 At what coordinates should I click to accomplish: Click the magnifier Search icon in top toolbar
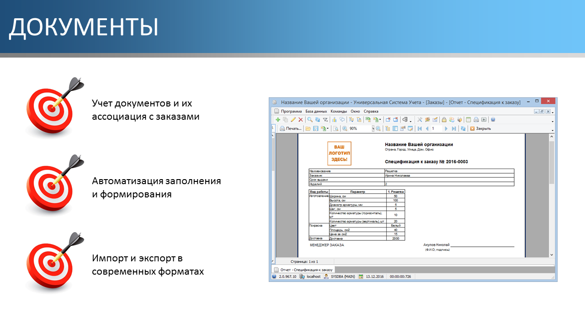click(310, 120)
